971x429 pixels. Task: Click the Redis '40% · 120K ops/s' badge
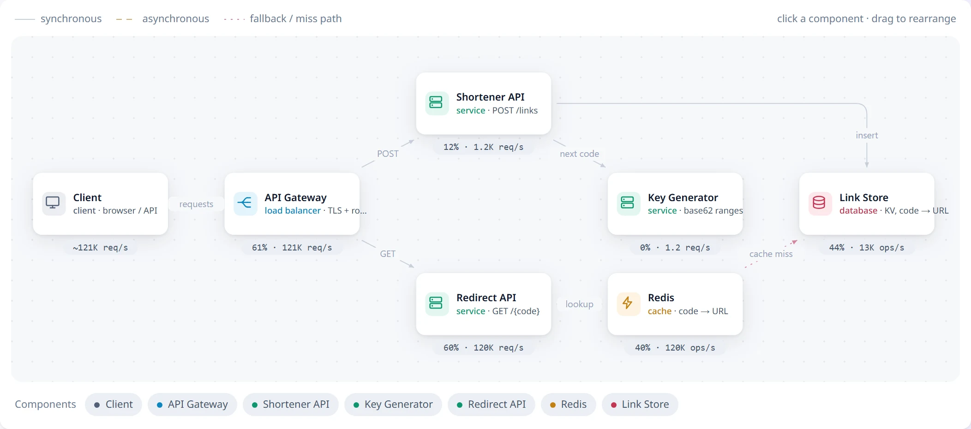[x=675, y=348]
